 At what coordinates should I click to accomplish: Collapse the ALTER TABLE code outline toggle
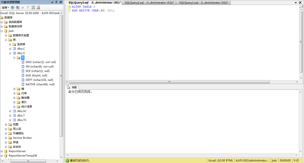point(70,7)
